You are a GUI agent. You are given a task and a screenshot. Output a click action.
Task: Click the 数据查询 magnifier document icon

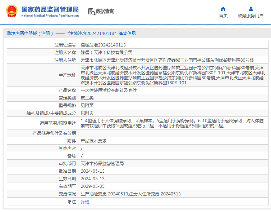[91, 12]
